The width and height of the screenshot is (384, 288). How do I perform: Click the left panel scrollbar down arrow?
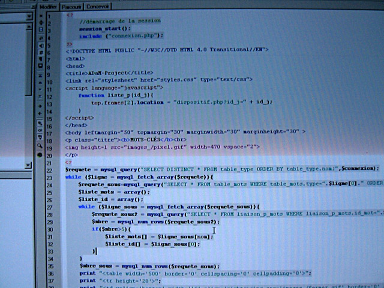tap(28, 165)
